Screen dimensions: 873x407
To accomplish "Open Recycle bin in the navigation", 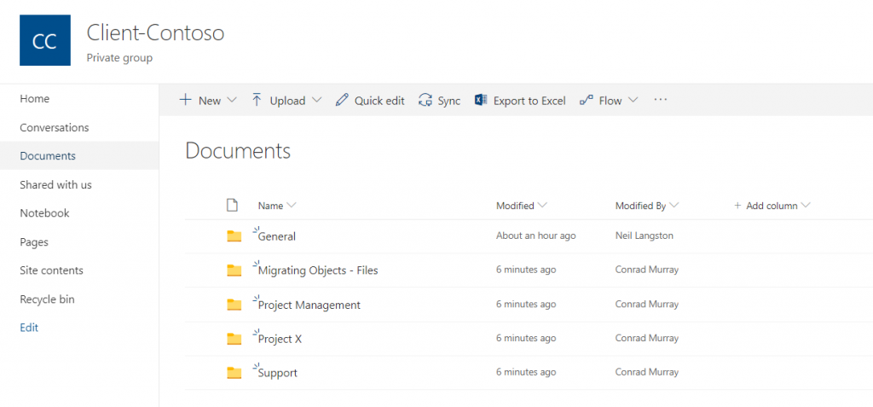I will click(79, 299).
